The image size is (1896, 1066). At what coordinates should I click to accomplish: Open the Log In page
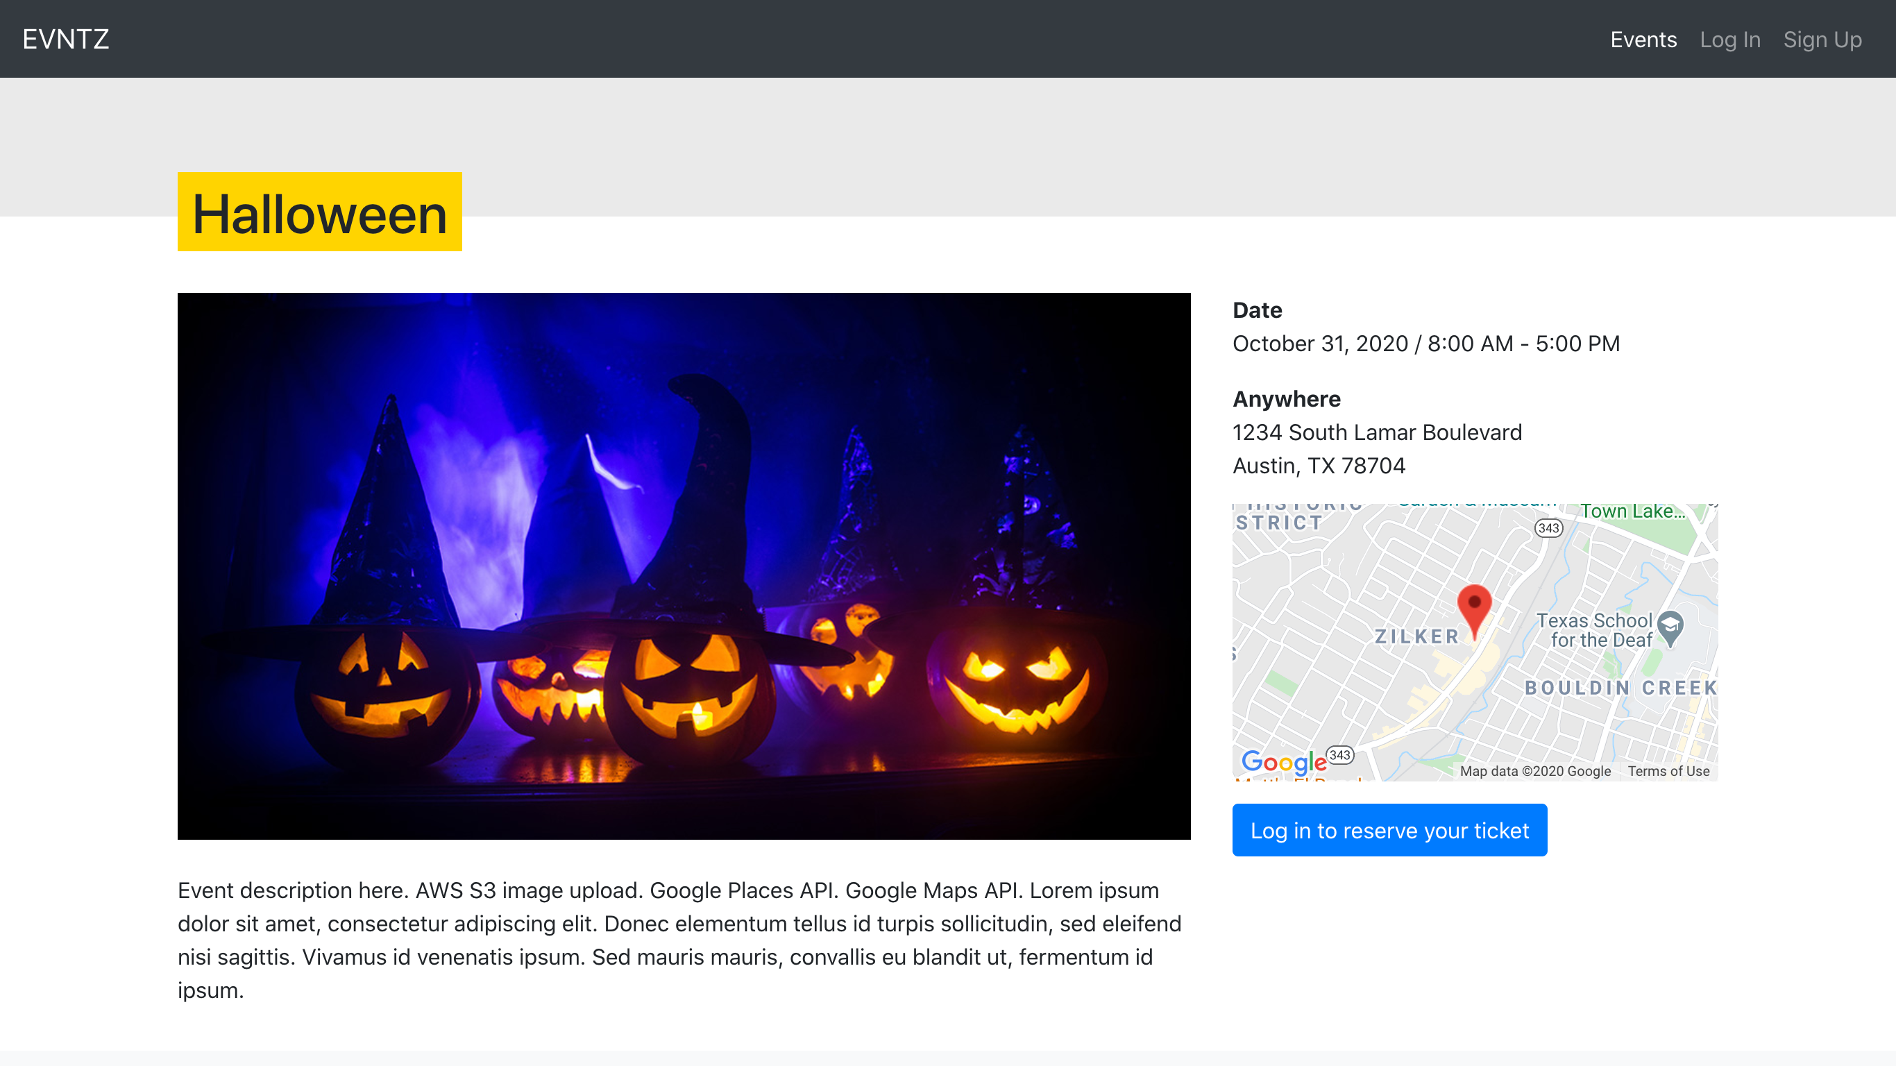click(x=1729, y=39)
